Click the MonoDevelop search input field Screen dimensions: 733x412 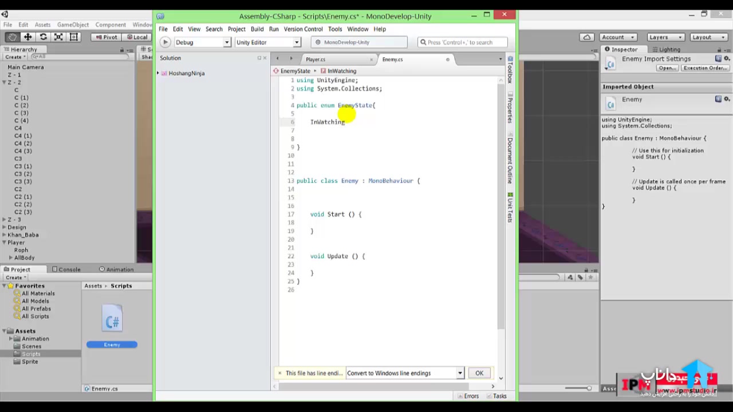(x=463, y=42)
